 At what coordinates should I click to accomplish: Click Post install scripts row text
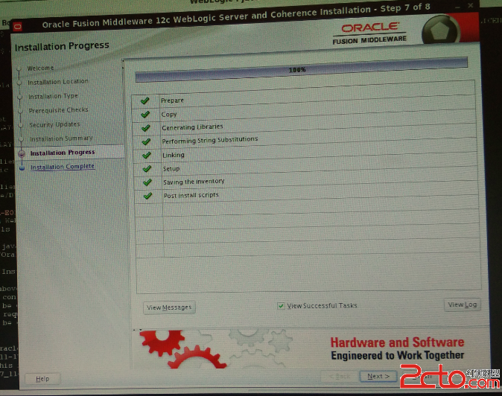point(191,195)
